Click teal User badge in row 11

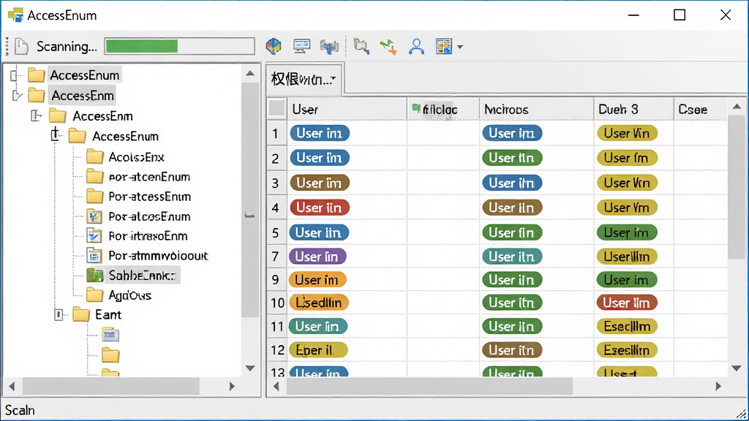(x=318, y=327)
